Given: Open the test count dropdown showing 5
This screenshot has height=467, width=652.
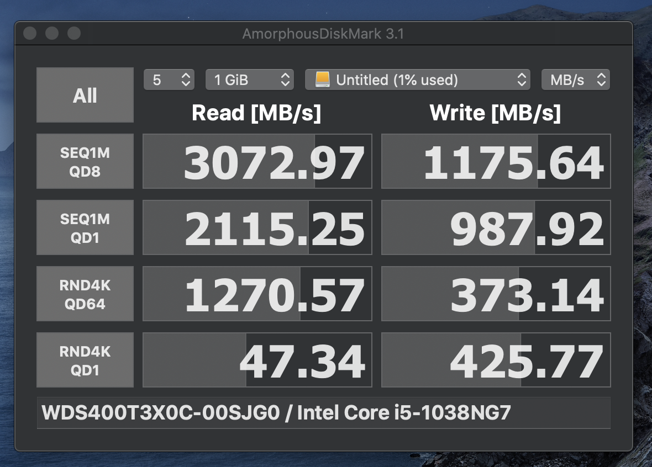Looking at the screenshot, I should [169, 80].
